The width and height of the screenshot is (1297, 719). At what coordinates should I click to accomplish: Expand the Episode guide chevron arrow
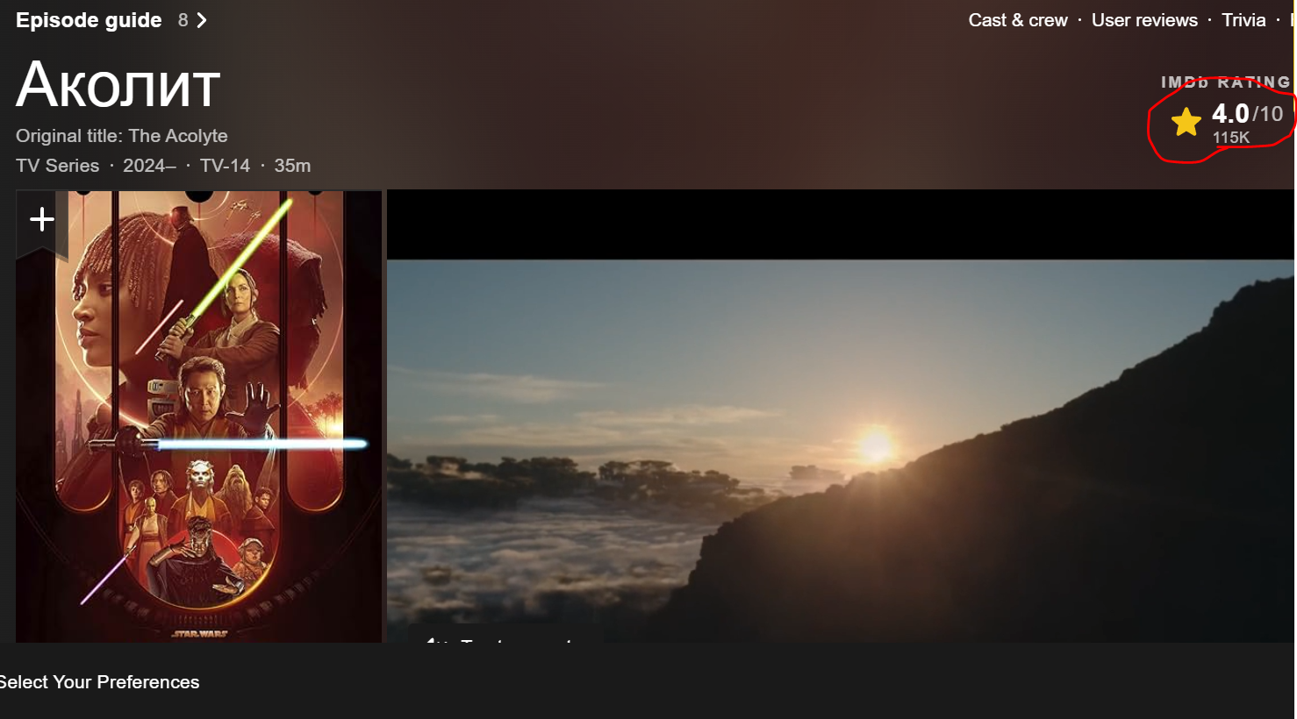click(x=202, y=20)
